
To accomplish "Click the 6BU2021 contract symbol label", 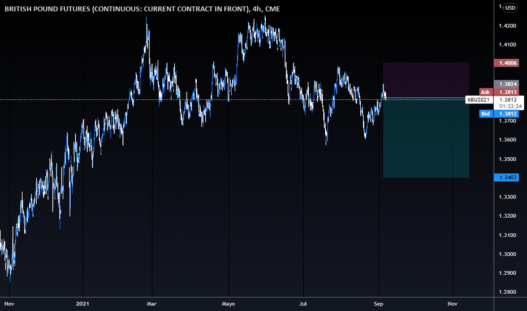I will coord(478,100).
